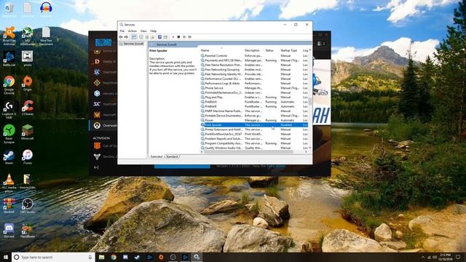Open the Avast Free Antivirus desktop icon
The width and height of the screenshot is (466, 262).
coord(9,36)
